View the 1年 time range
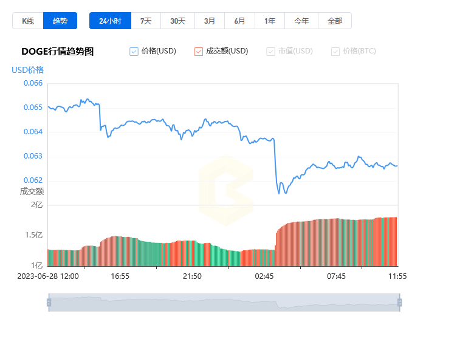Viewport: 474px width, 342px height. (270, 21)
